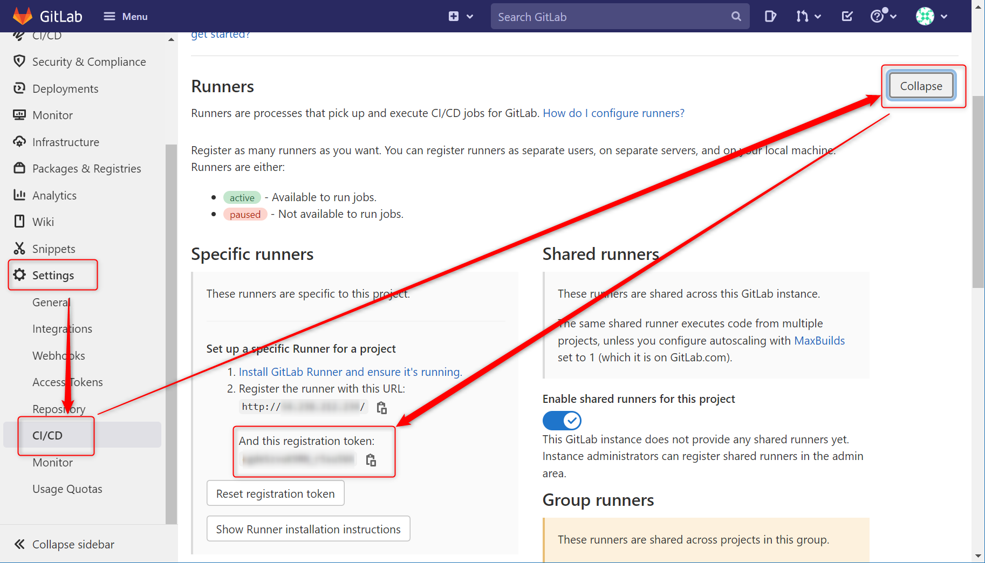Open 'How do I configure runners?' link
This screenshot has width=985, height=563.
[613, 113]
